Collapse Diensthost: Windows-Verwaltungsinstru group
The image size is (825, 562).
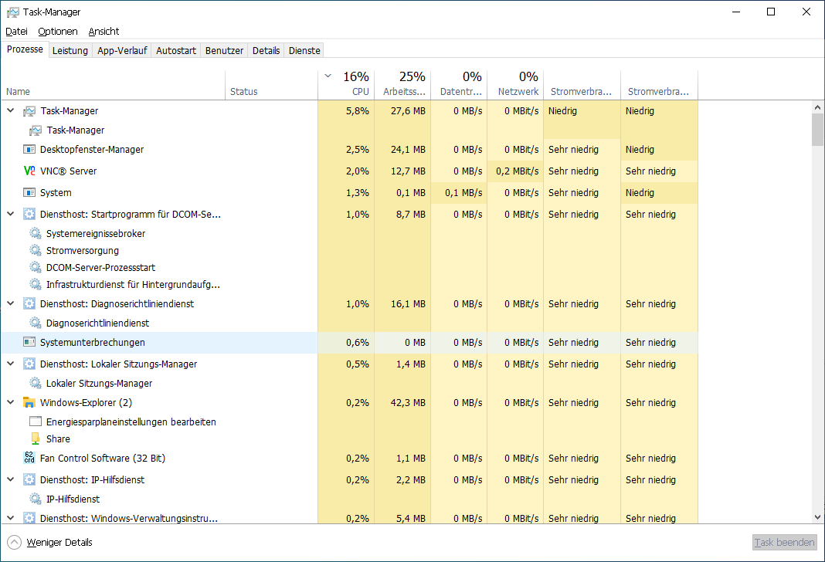tap(11, 518)
